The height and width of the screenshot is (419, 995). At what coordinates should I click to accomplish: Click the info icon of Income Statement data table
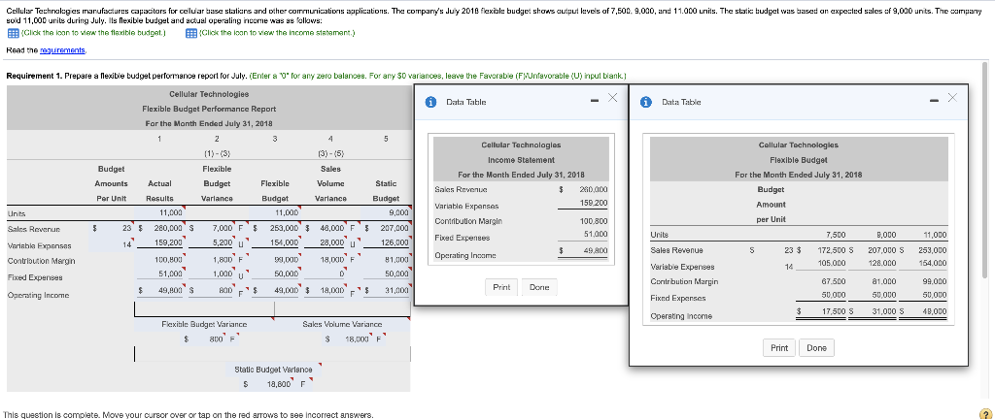tap(430, 101)
